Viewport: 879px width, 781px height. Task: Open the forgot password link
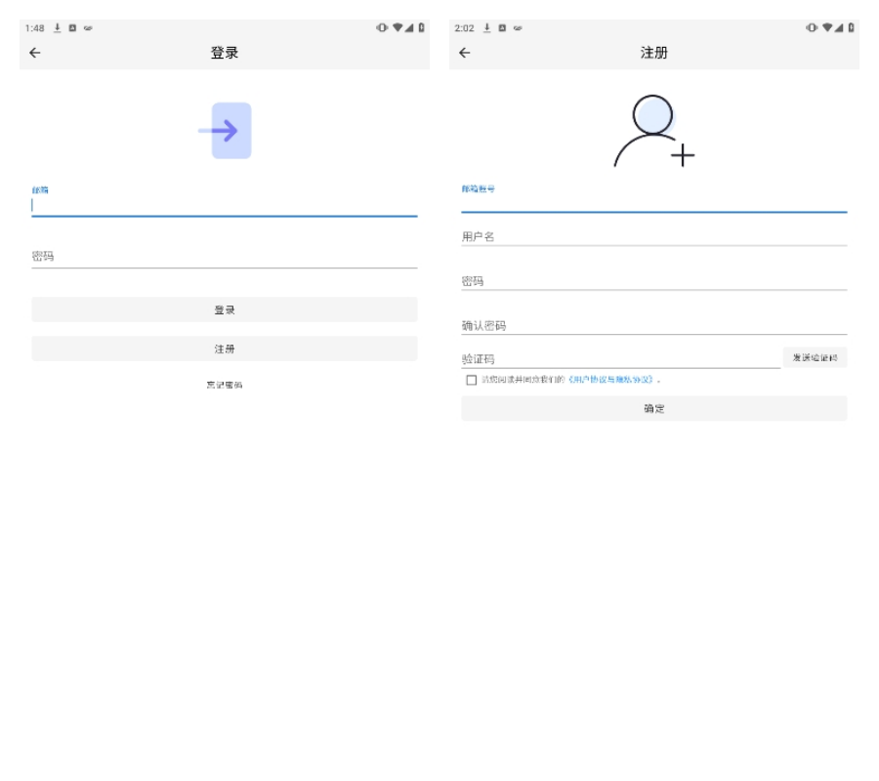(x=225, y=385)
